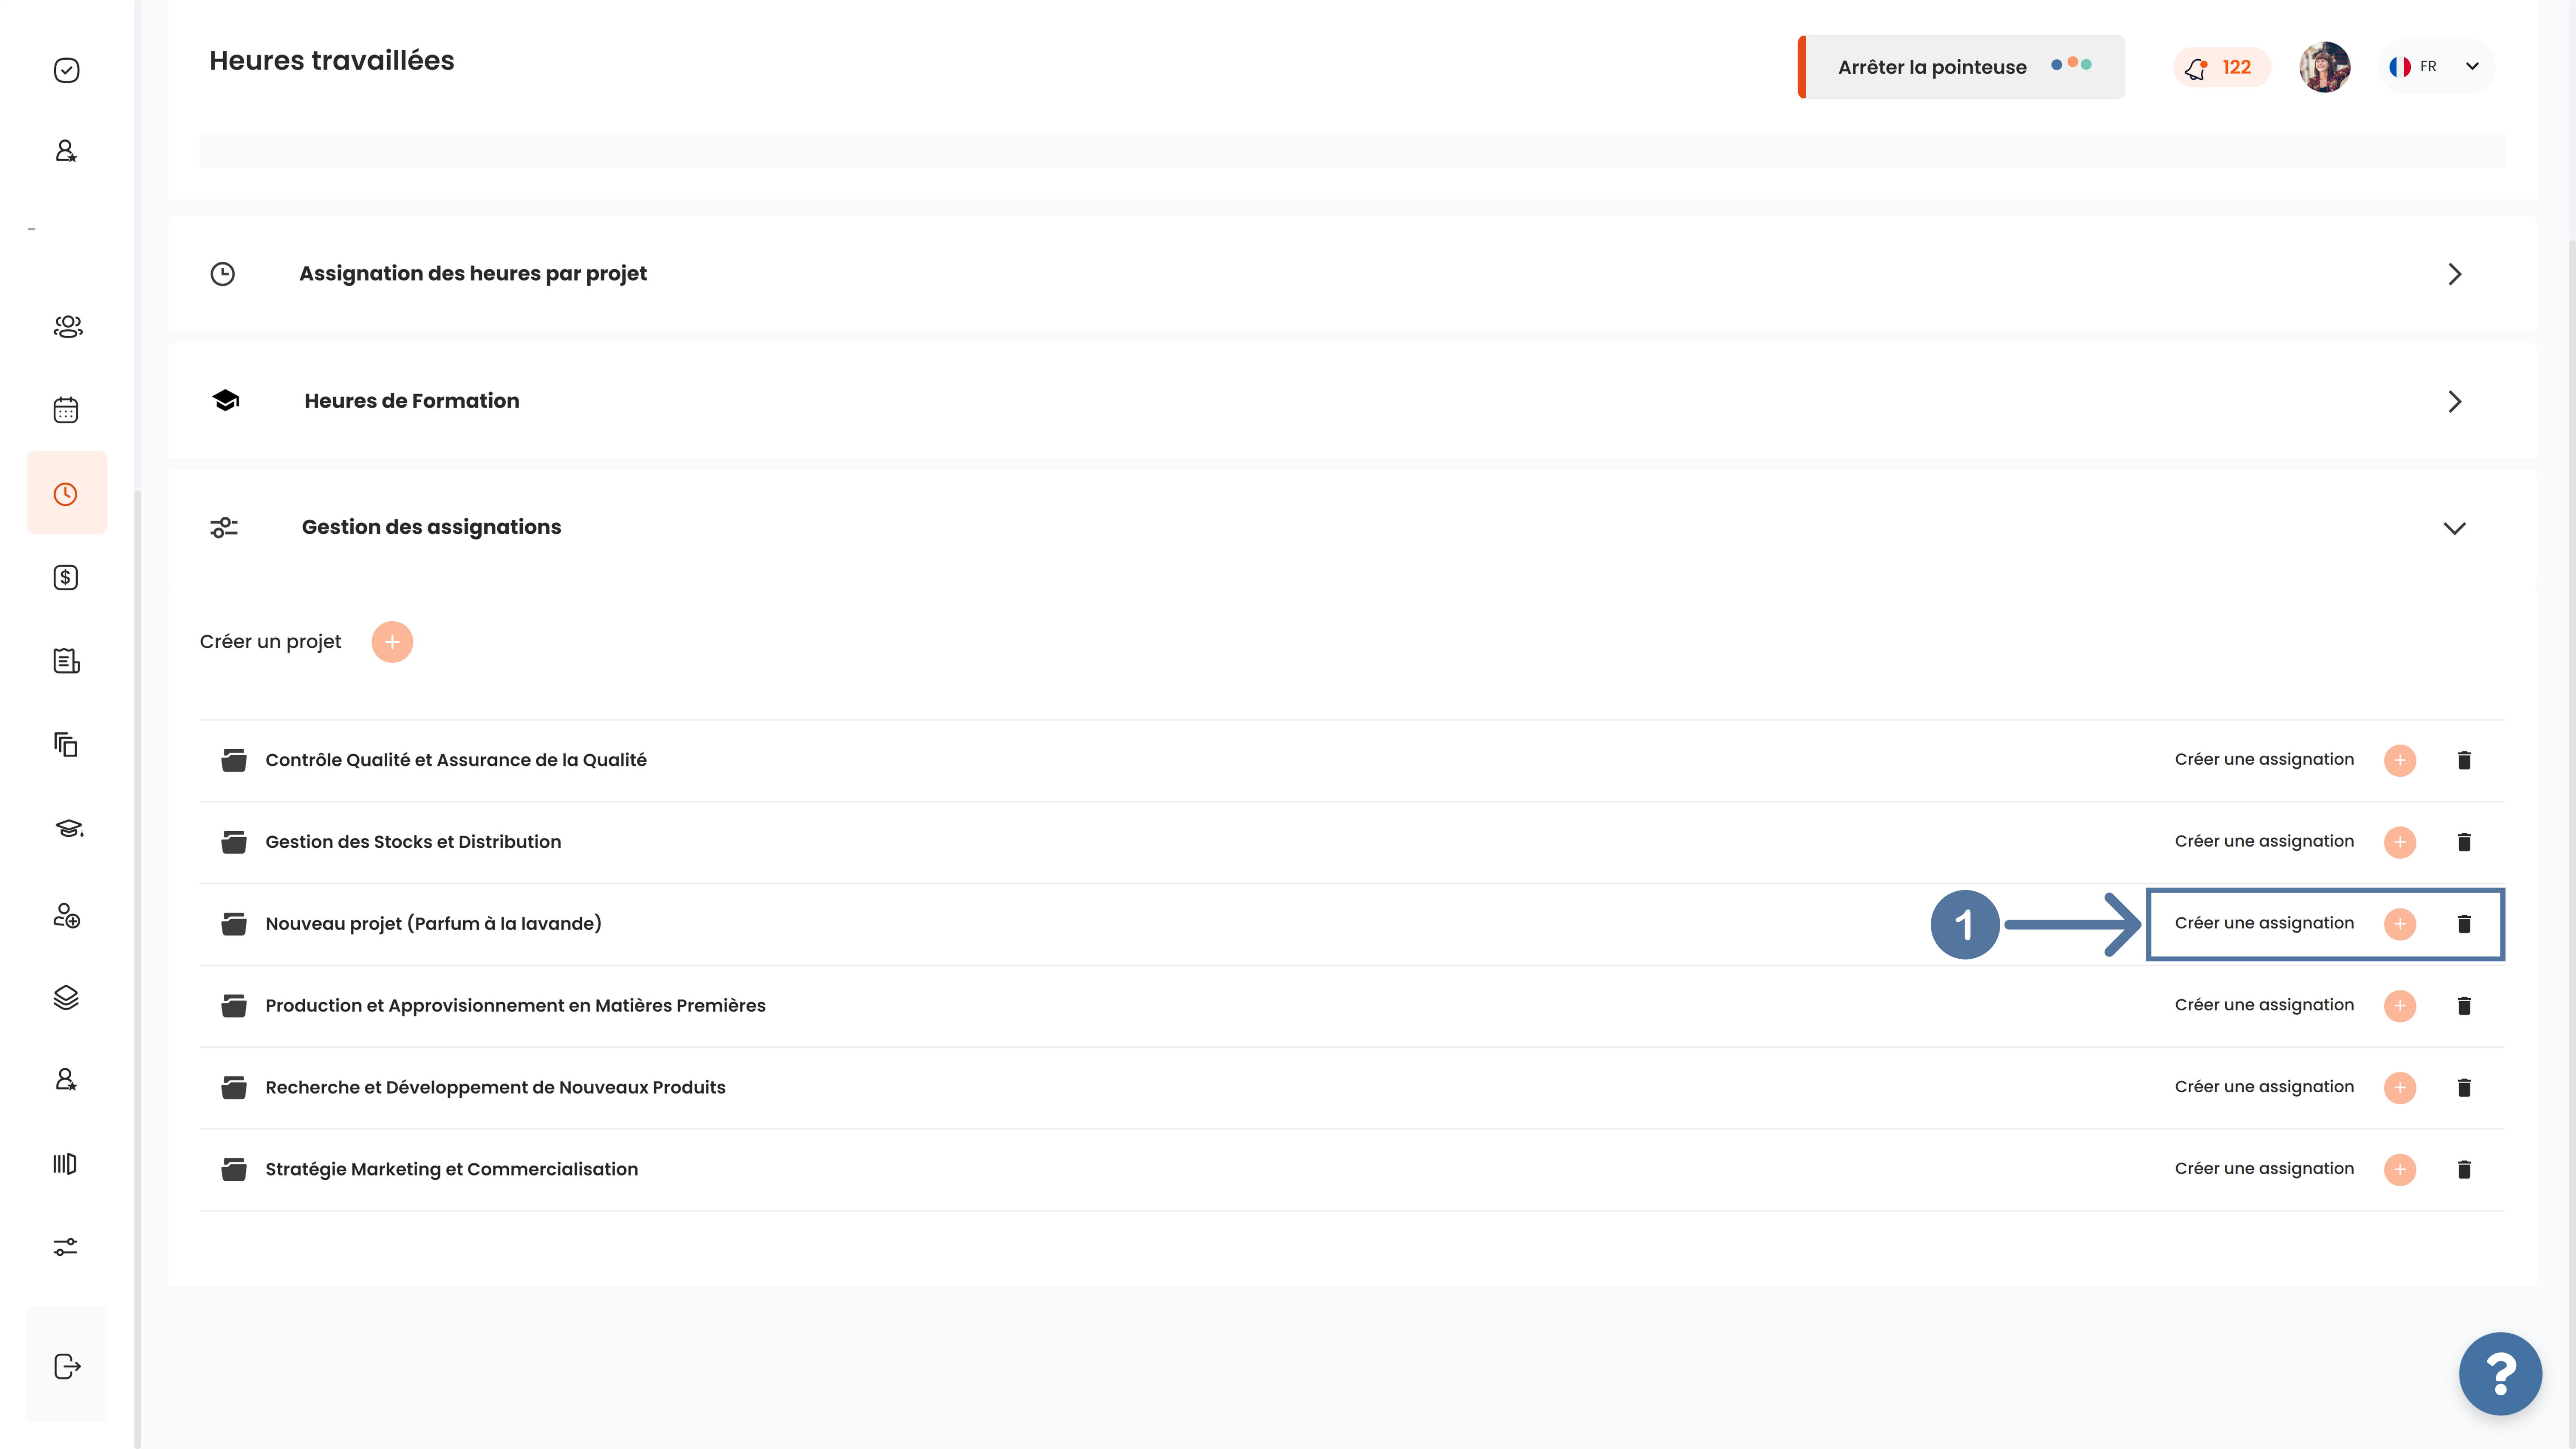The width and height of the screenshot is (2576, 1449).
Task: Select the orange clock hours-worked icon
Action: point(66,494)
